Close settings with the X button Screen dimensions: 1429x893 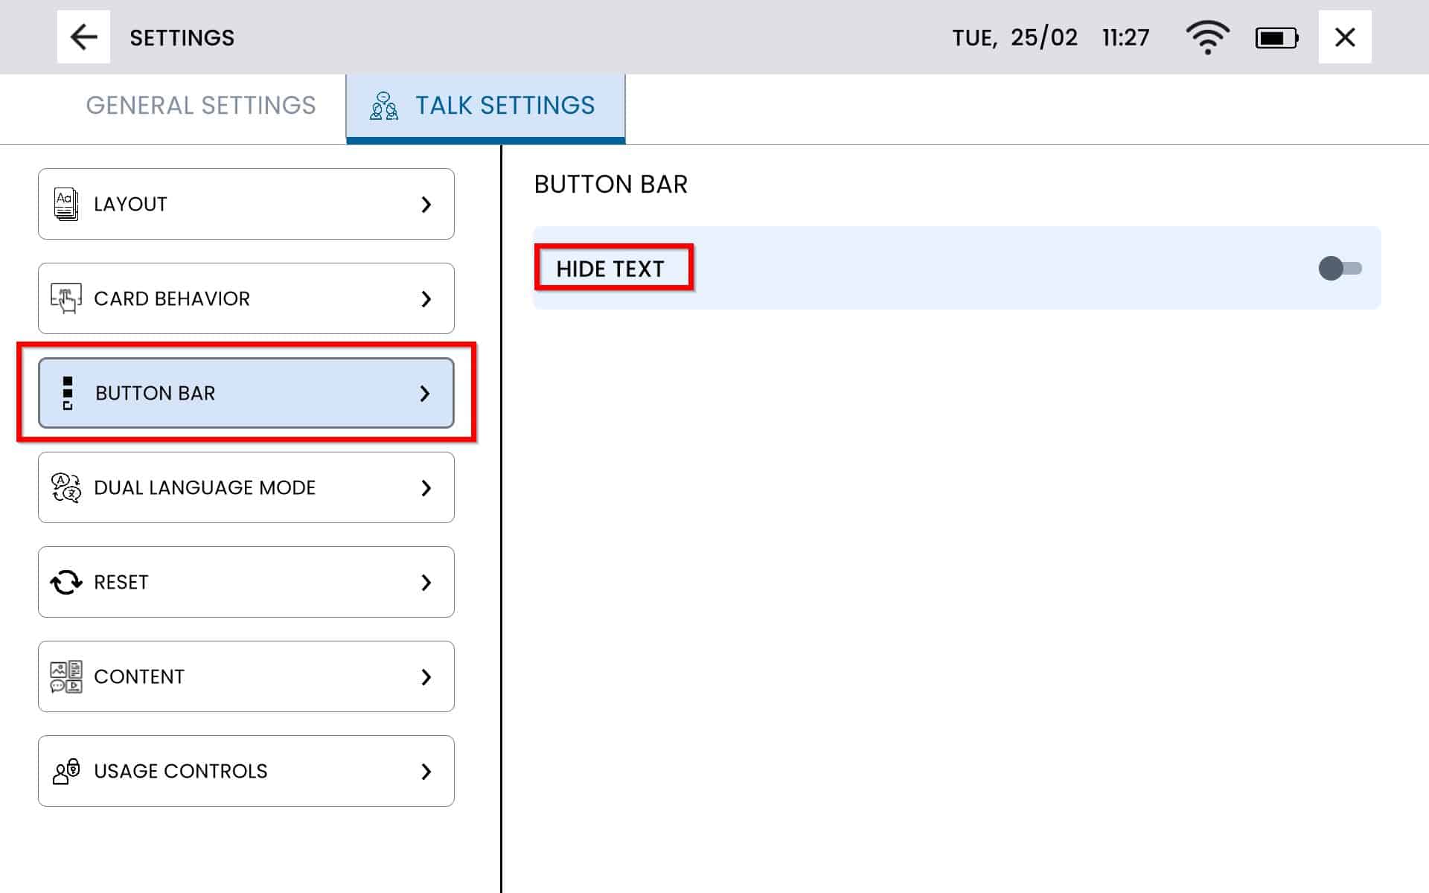(x=1344, y=37)
